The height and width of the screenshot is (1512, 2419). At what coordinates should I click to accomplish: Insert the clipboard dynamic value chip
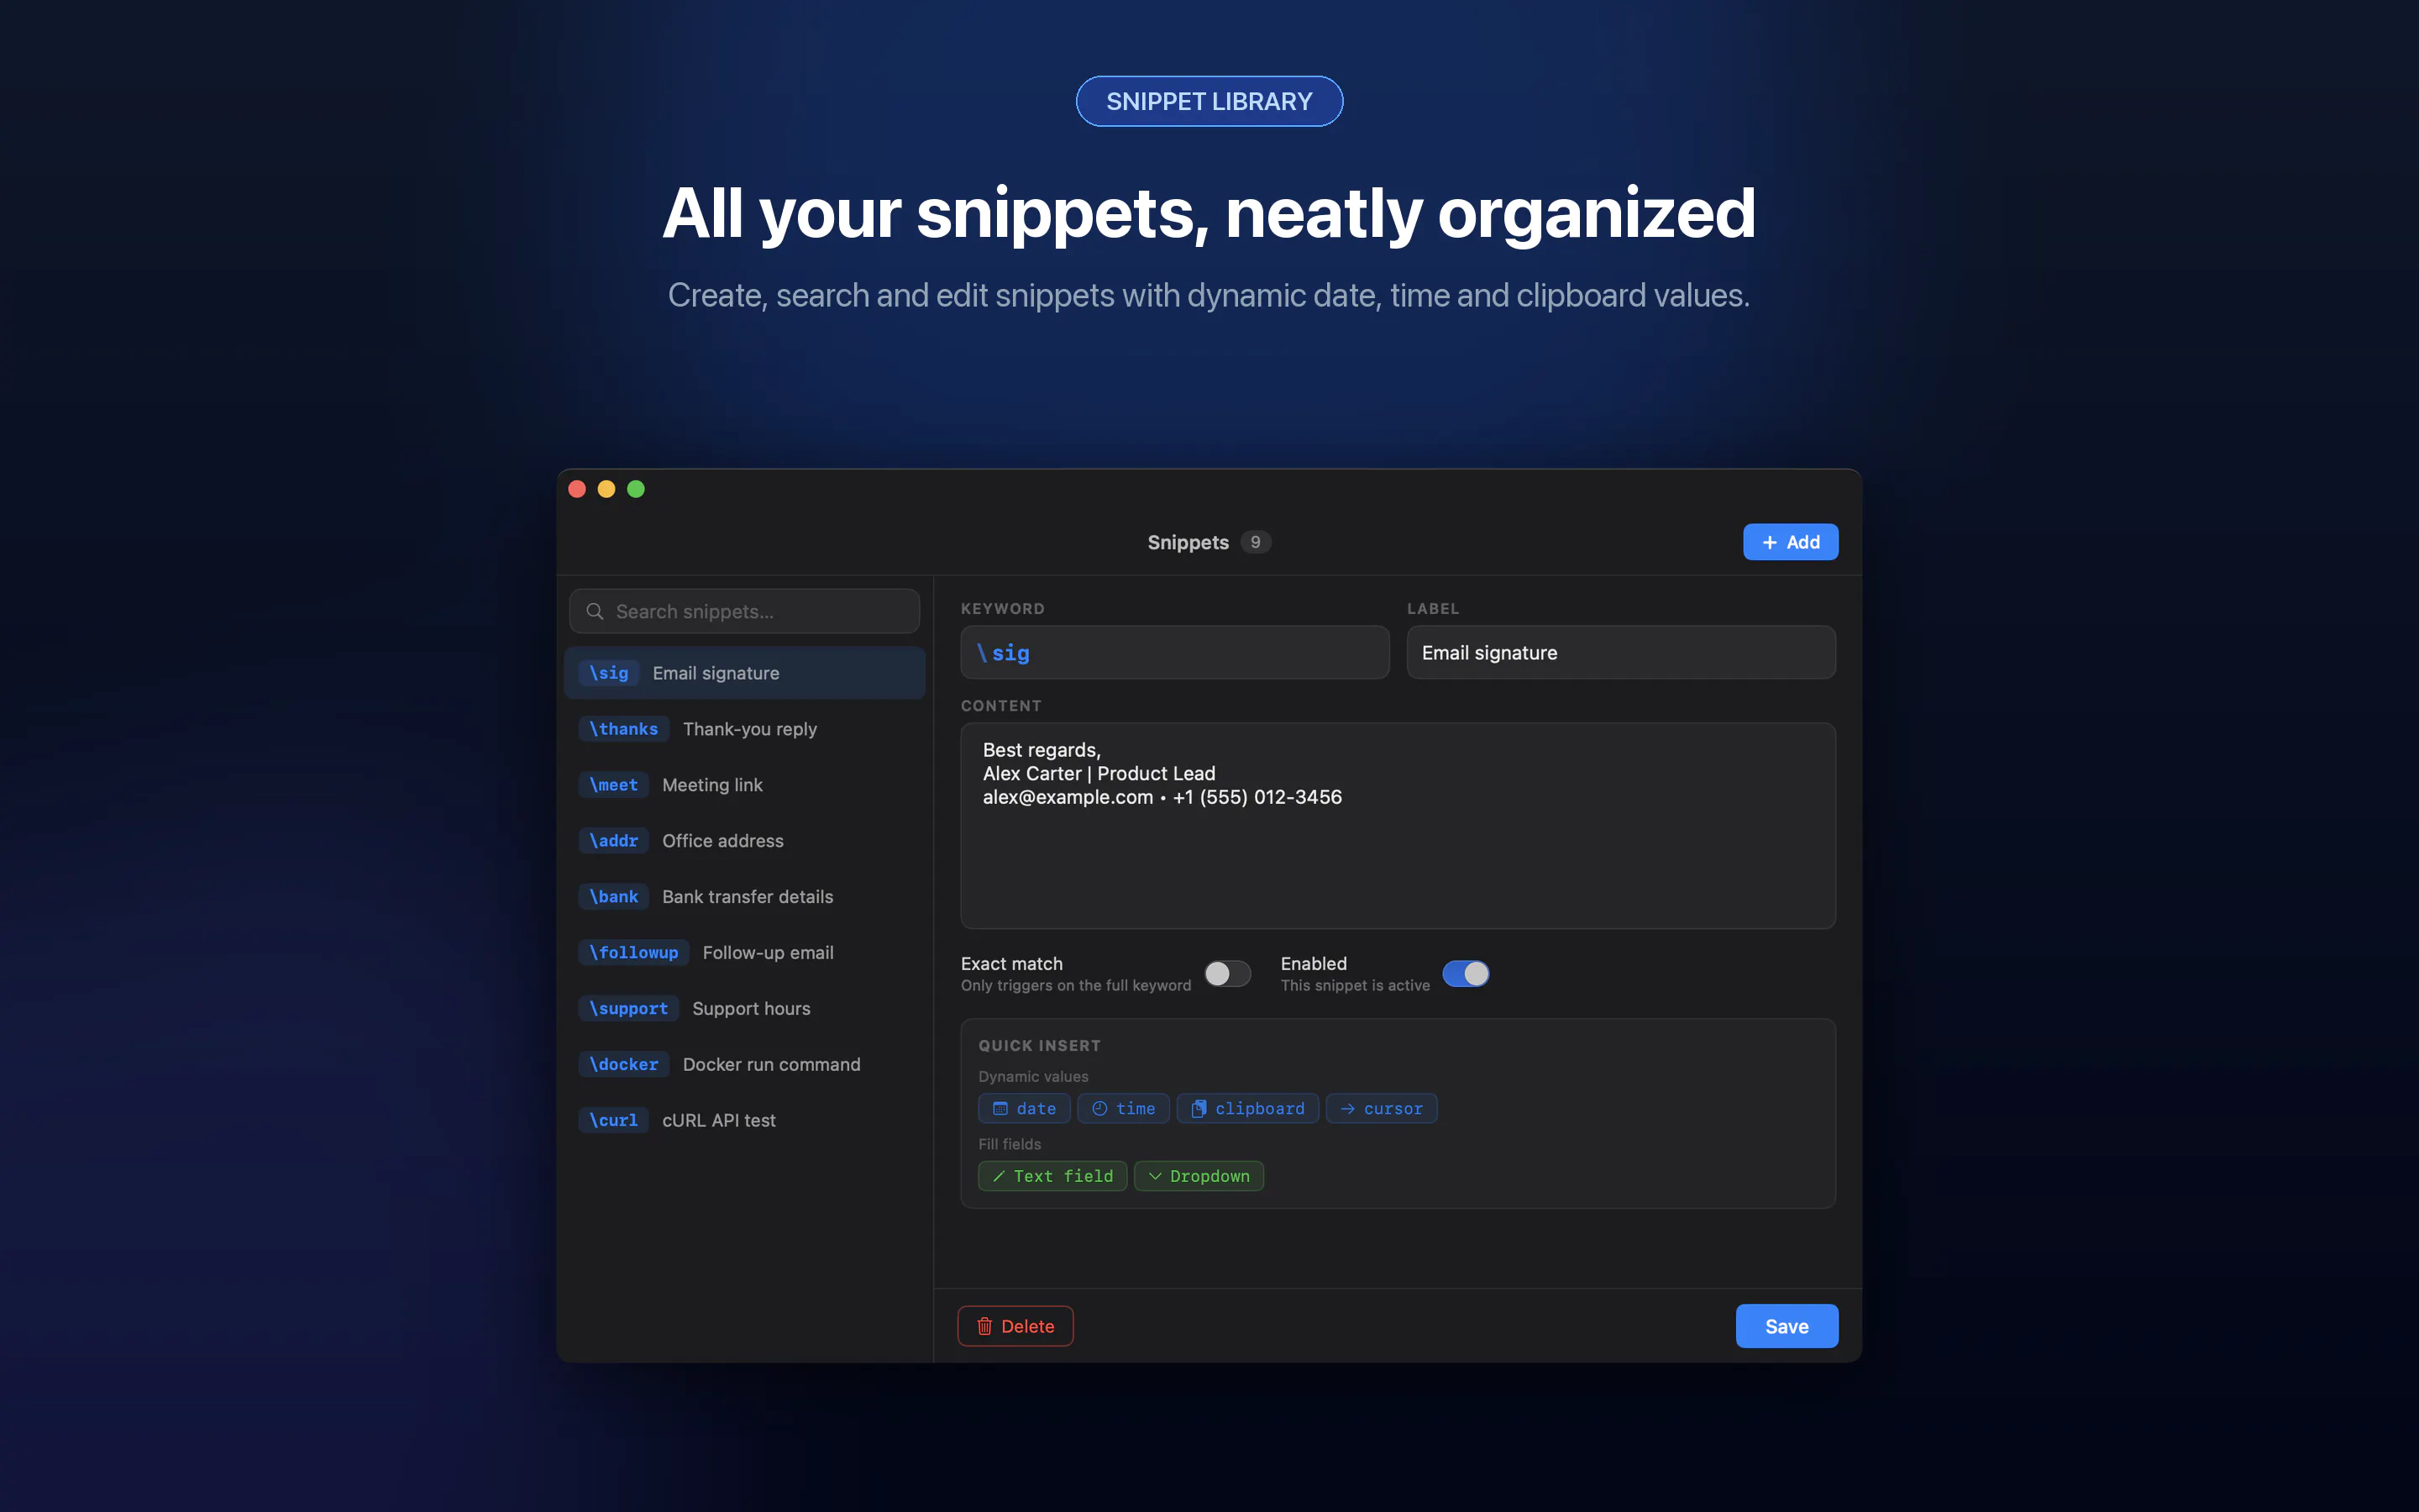click(1247, 1108)
